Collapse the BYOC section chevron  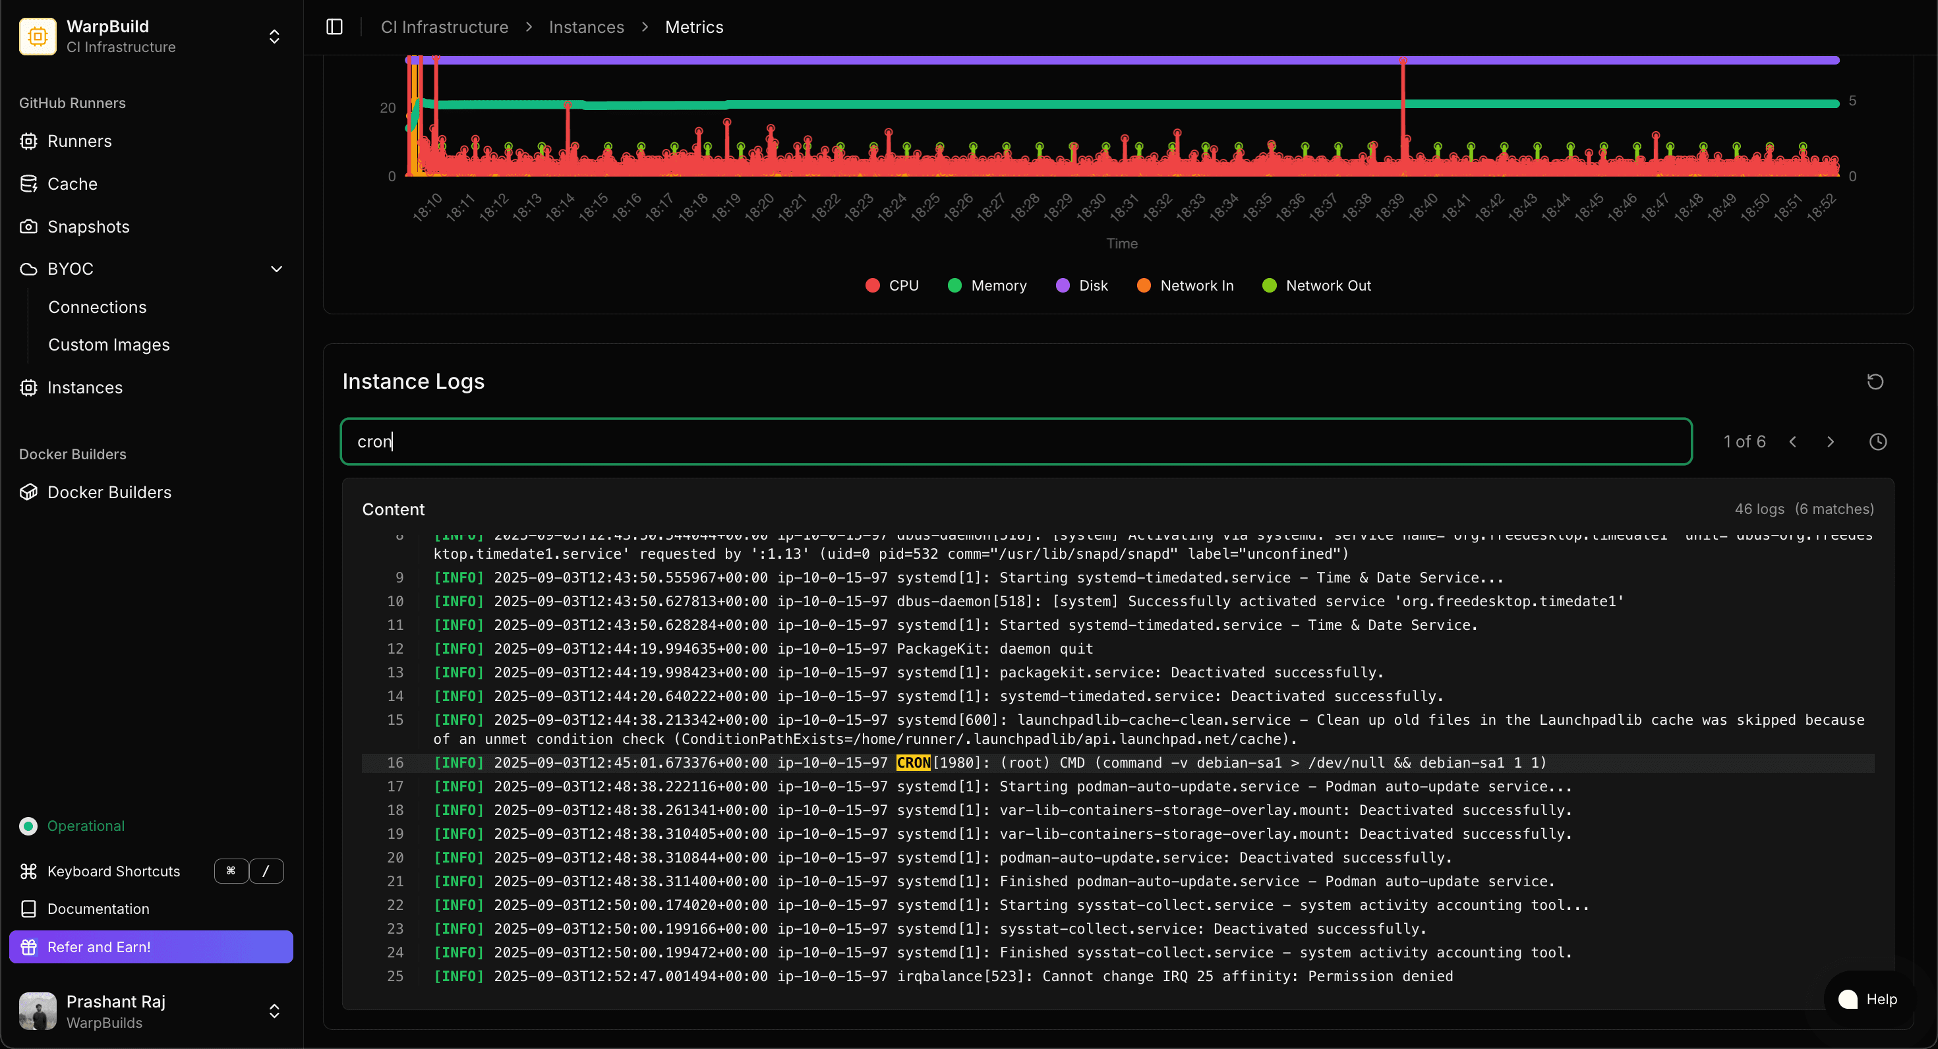click(x=277, y=268)
